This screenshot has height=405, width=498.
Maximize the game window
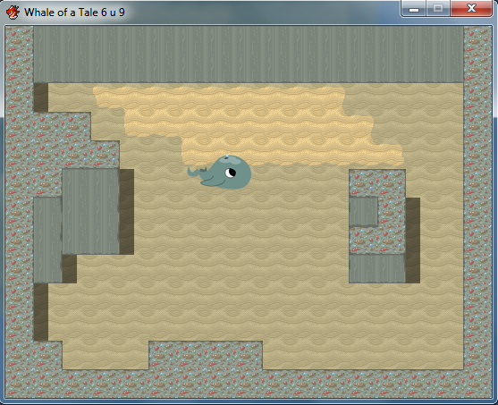point(438,9)
